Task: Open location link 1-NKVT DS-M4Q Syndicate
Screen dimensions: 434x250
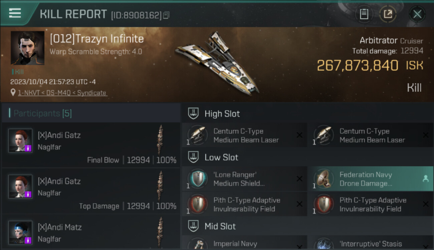Action: (x=62, y=93)
